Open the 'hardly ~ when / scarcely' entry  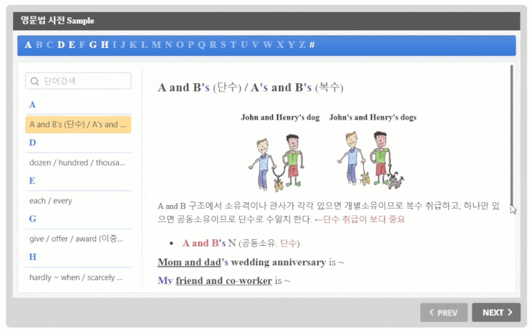pyautogui.click(x=78, y=277)
